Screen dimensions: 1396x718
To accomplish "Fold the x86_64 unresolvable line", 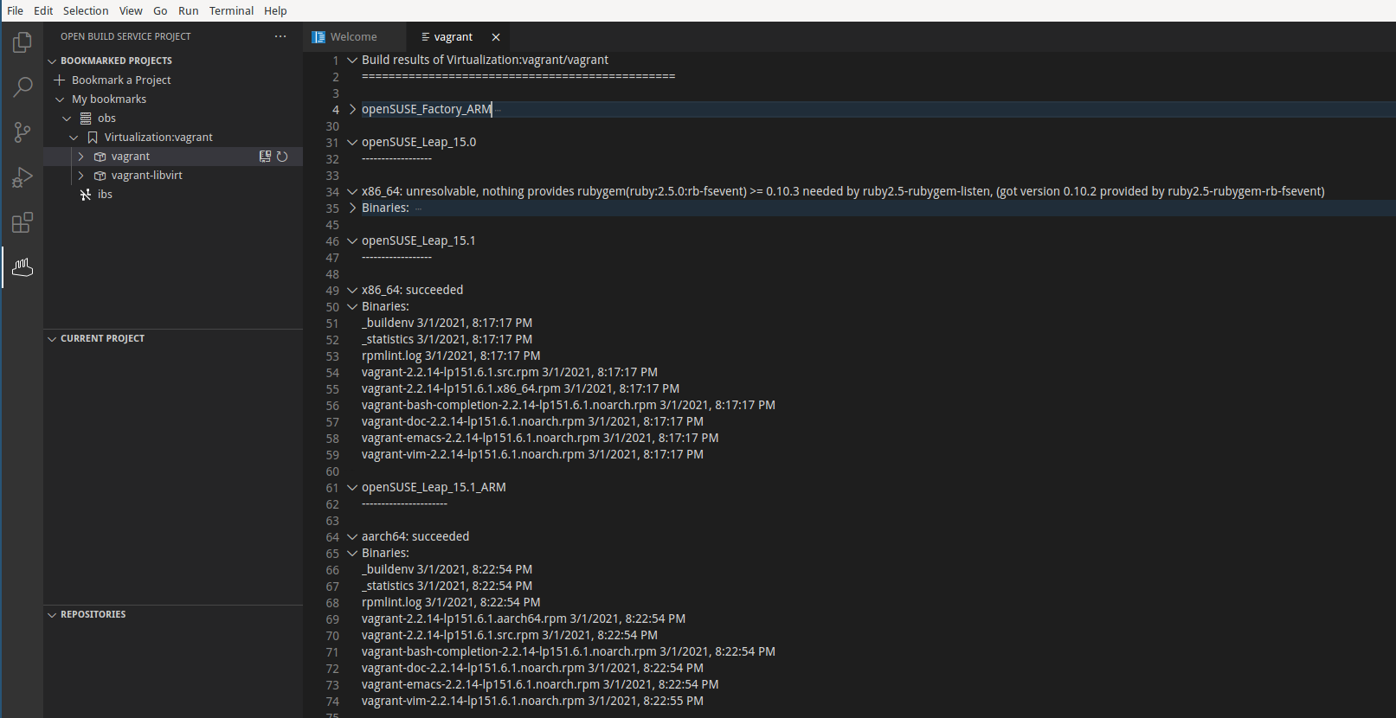I will point(352,192).
